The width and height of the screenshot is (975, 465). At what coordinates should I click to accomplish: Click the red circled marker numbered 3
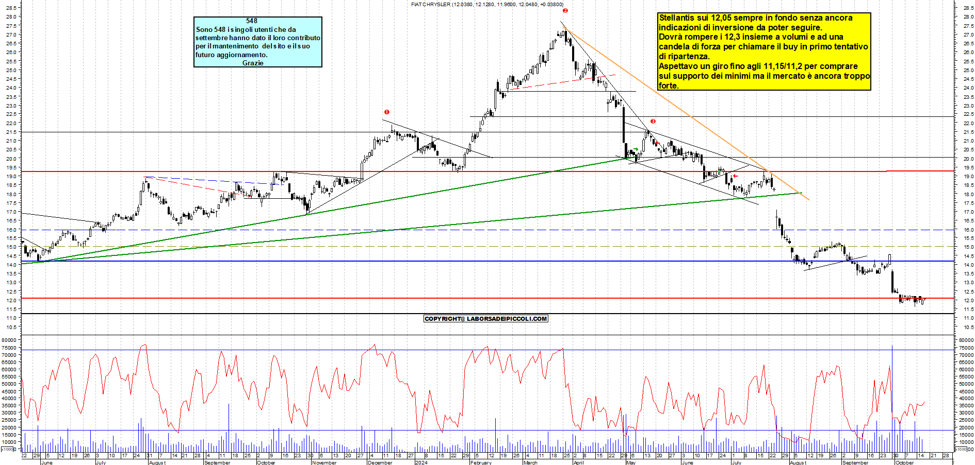653,122
